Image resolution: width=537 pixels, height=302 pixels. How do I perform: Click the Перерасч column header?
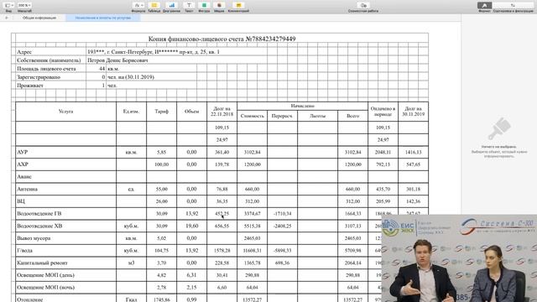click(x=282, y=116)
